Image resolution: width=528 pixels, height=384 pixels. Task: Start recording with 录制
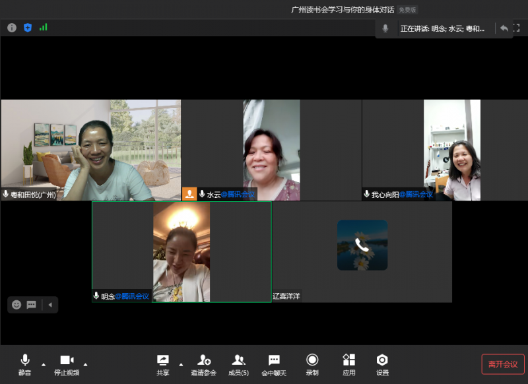coord(312,364)
